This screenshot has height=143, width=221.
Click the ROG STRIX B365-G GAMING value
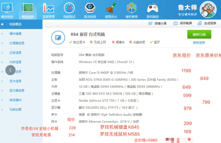coord(128,80)
